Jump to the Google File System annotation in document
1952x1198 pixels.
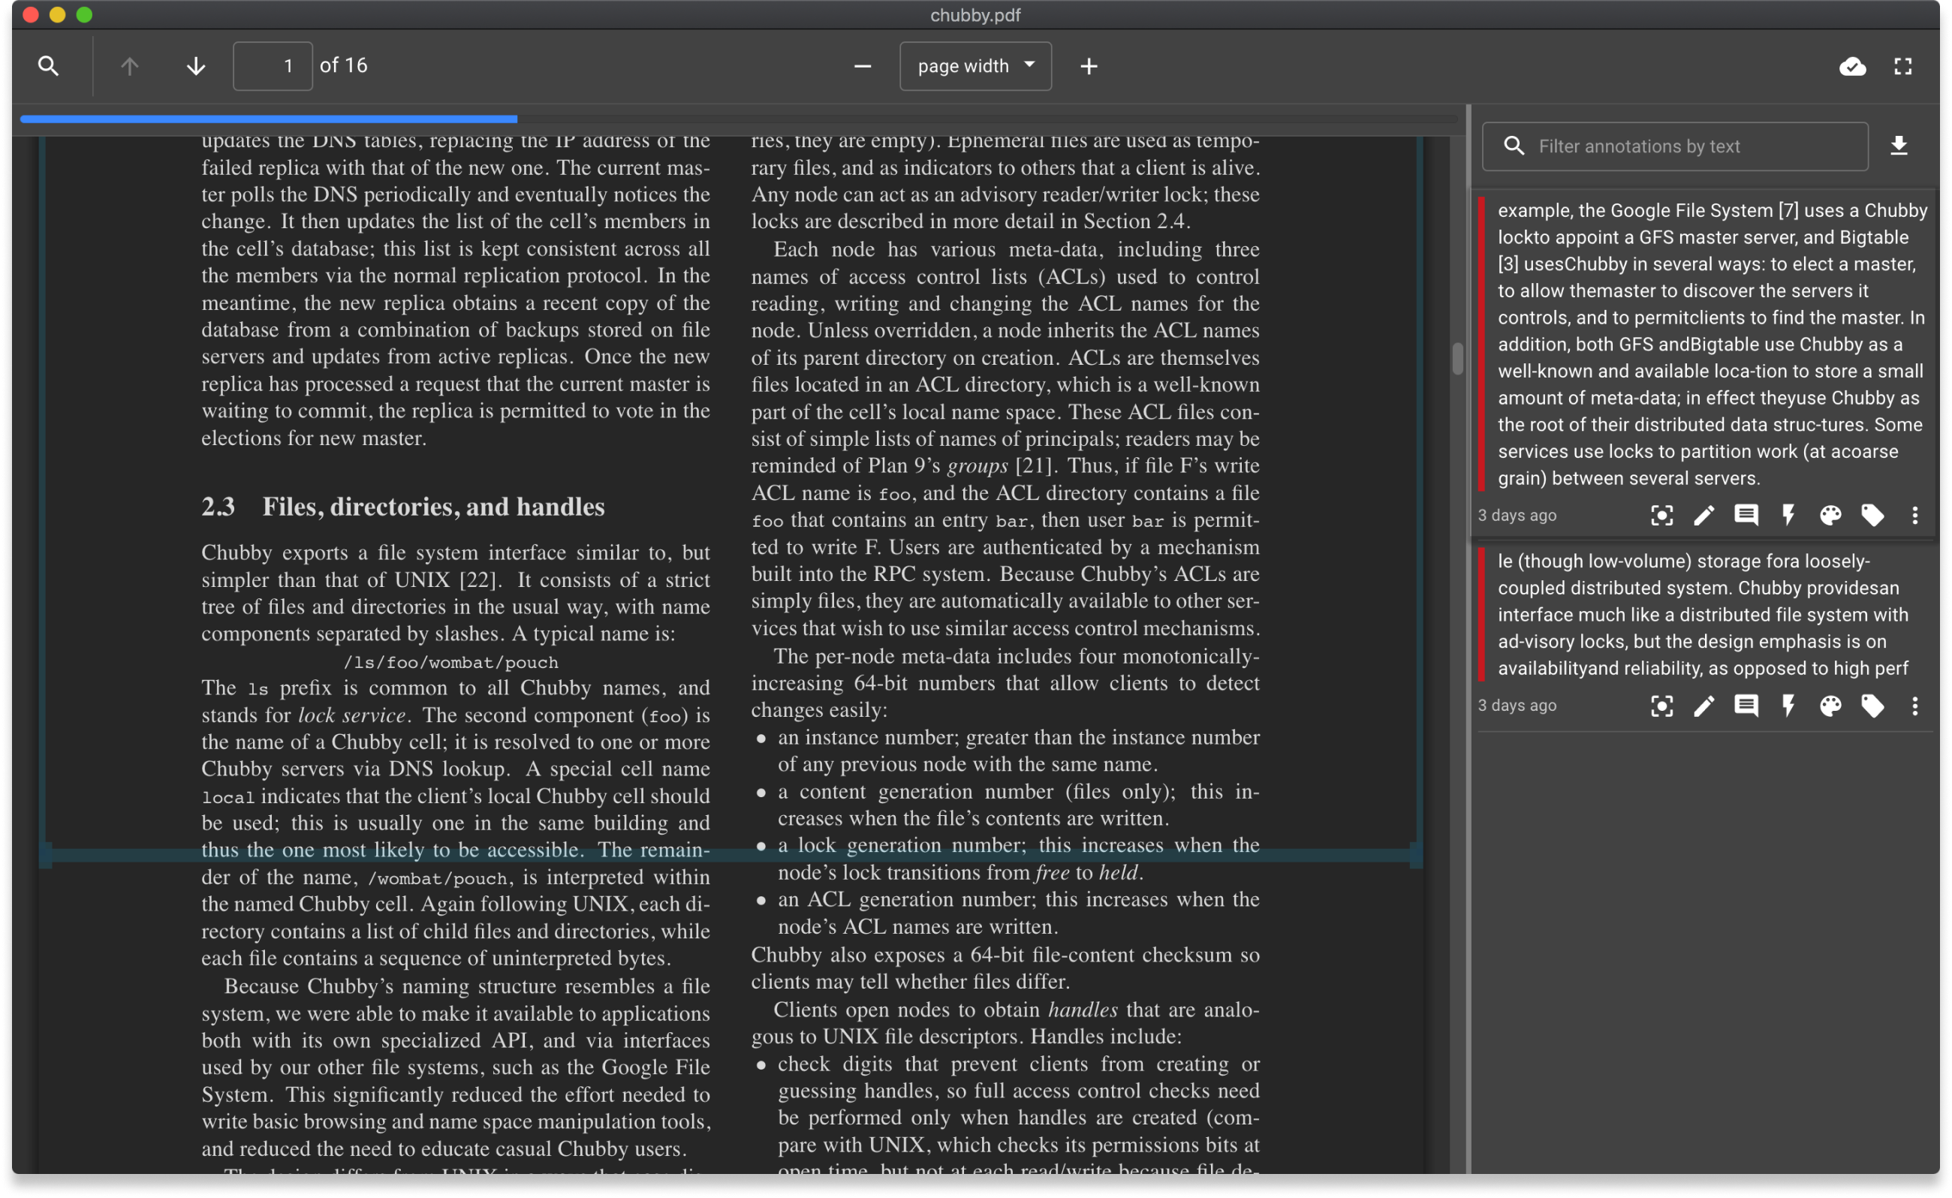tap(1661, 515)
